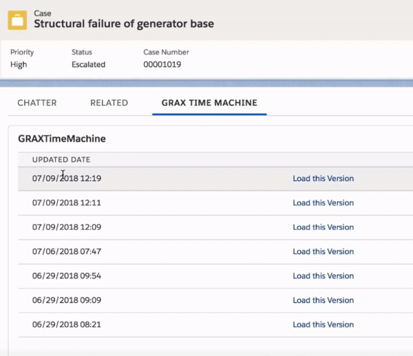Click the case number 00001019
413x356 pixels.
pyautogui.click(x=162, y=64)
